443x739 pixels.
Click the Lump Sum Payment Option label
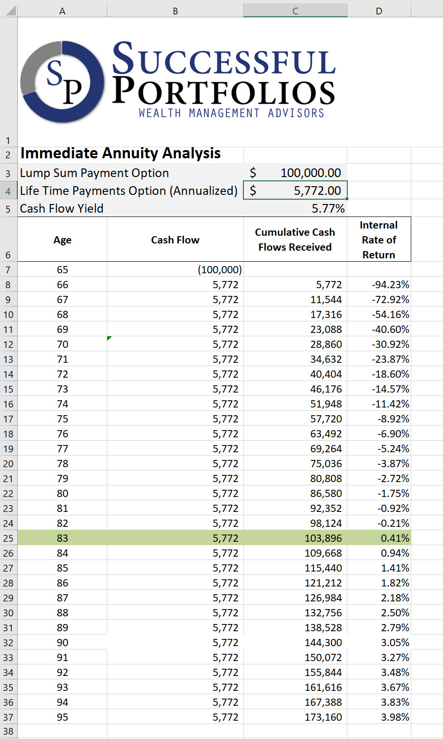pos(94,173)
